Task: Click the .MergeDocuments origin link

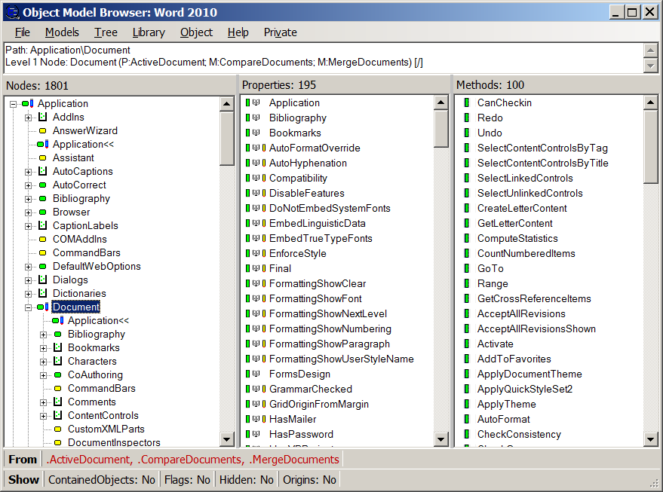Action: [294, 459]
